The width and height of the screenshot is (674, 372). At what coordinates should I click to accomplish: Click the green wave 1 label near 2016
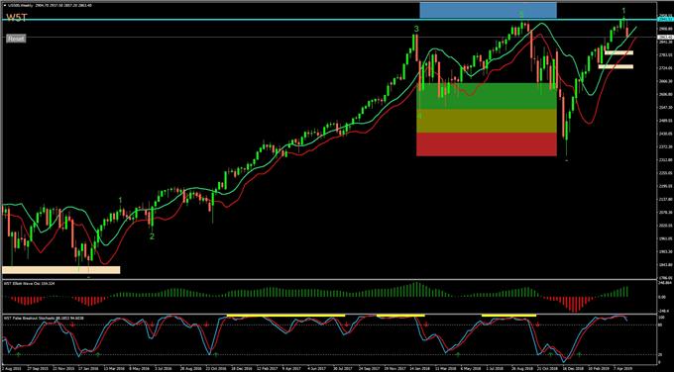tap(121, 200)
